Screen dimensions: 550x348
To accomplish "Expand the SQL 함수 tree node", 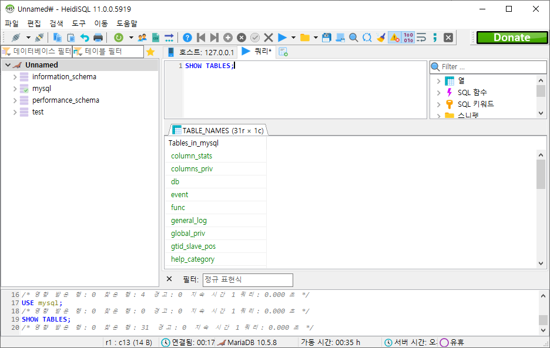I will [438, 92].
